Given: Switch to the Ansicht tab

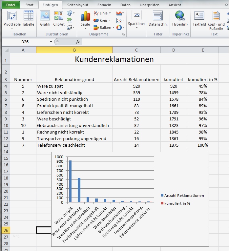Looking at the screenshot, I should click(x=175, y=5).
